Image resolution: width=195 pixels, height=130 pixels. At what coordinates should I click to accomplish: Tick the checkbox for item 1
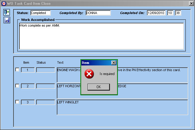[17, 70]
